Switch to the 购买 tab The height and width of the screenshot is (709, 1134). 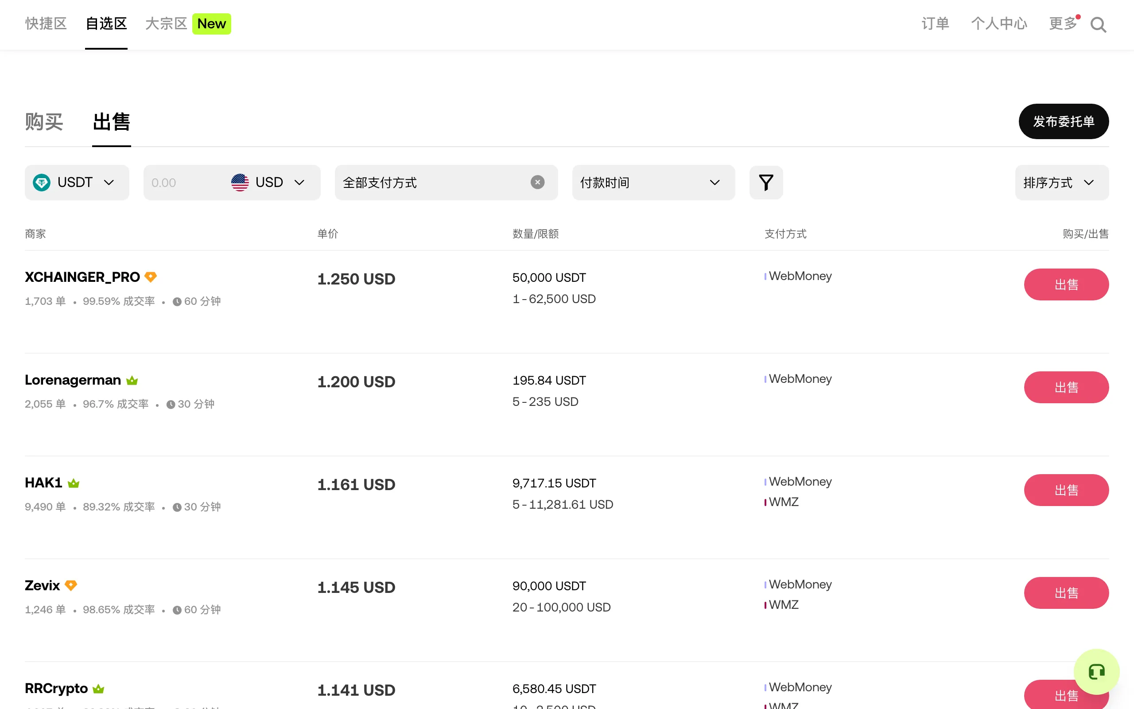click(44, 122)
